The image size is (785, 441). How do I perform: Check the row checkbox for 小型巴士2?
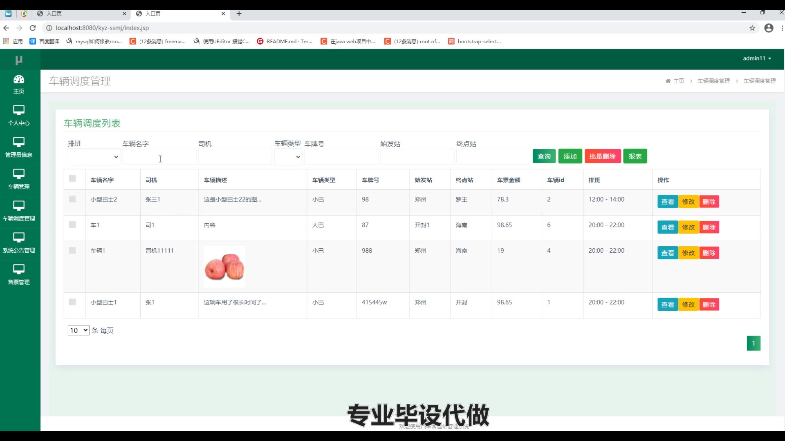[72, 199]
